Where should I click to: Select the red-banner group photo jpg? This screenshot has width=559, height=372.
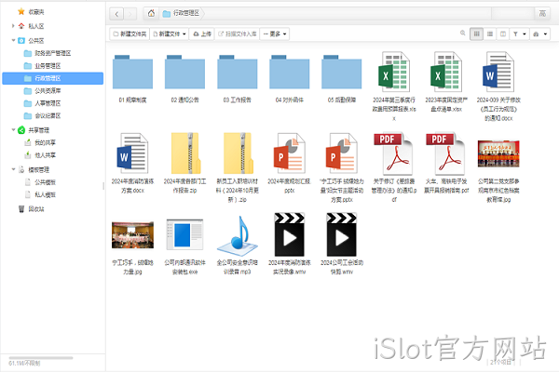[x=498, y=153]
